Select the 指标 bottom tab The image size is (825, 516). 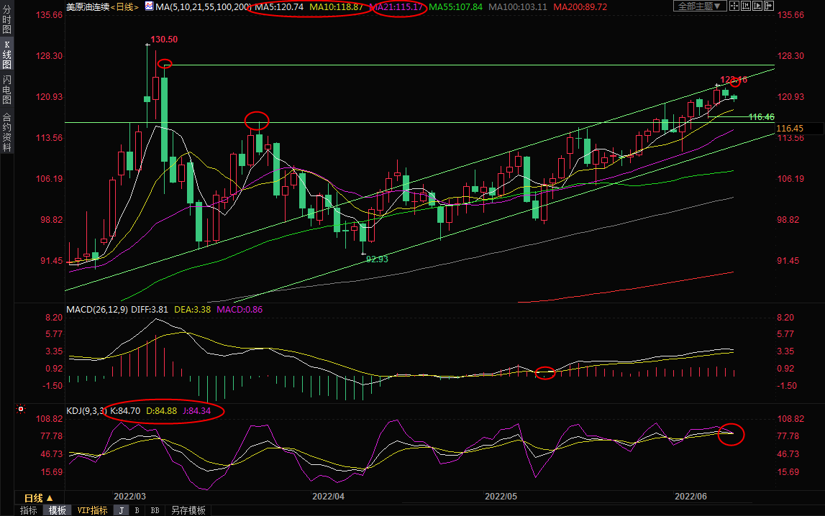coord(29,510)
